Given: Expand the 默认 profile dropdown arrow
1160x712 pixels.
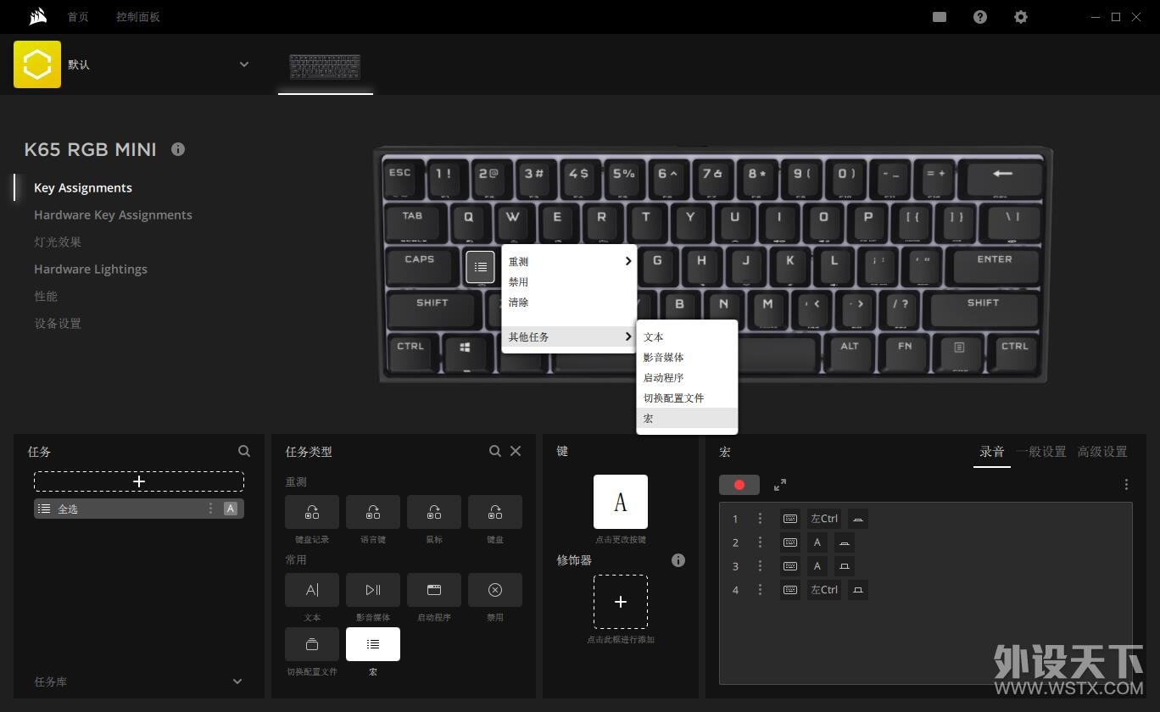Looking at the screenshot, I should 244,64.
